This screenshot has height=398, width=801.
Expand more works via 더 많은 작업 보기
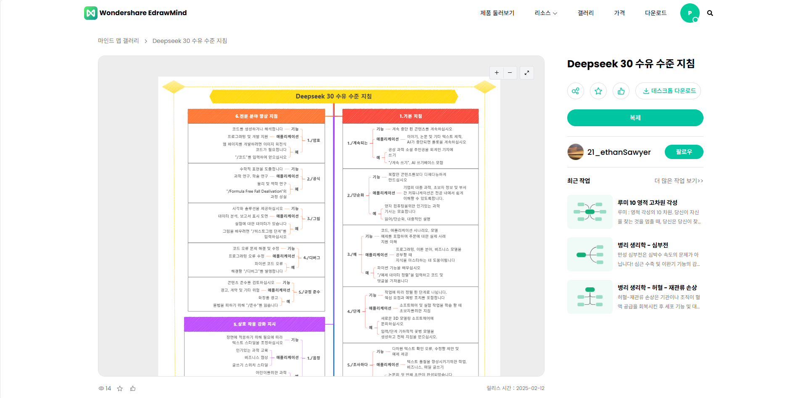tap(678, 180)
